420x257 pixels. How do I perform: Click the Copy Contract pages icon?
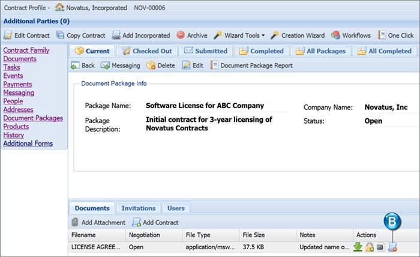[x=60, y=35]
